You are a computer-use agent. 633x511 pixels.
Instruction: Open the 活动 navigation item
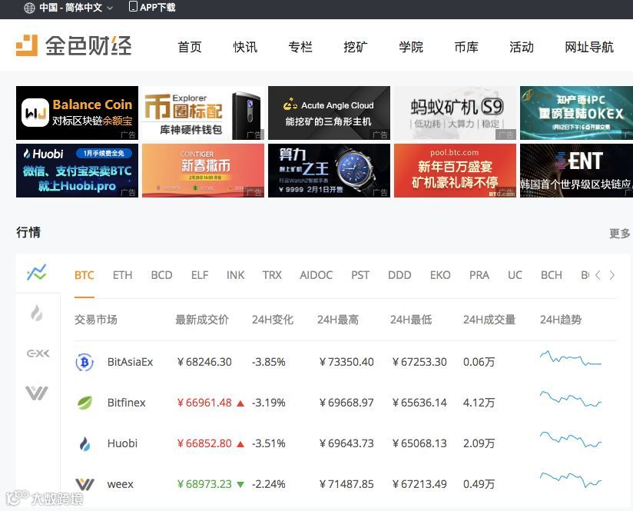(x=522, y=48)
